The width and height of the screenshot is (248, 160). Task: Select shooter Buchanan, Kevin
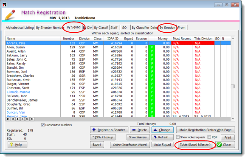[x=118, y=80]
